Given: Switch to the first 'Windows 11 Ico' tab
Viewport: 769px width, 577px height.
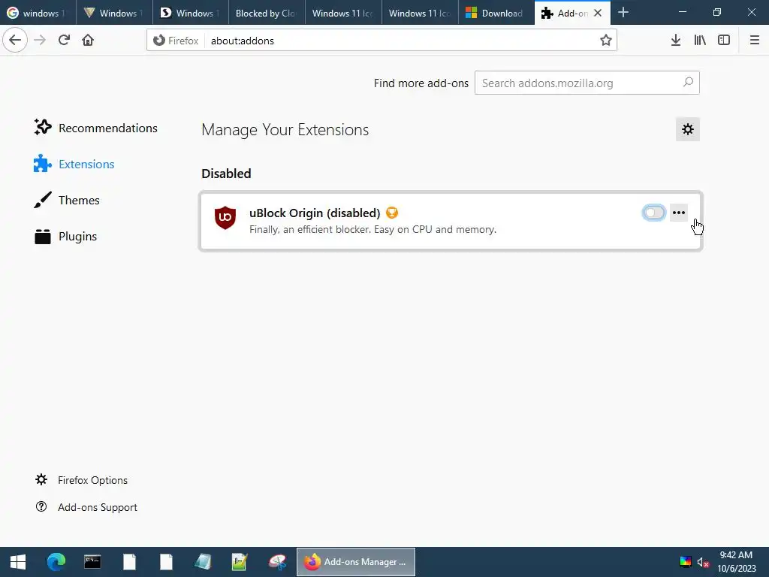Looking at the screenshot, I should coord(344,13).
